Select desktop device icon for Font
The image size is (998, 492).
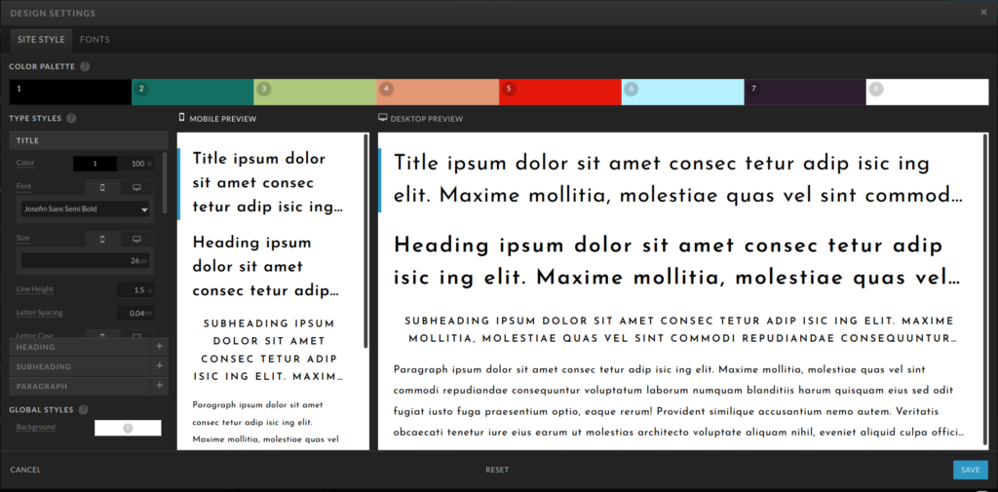[x=136, y=188]
